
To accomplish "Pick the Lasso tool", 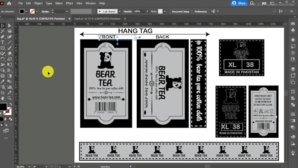I will click(10, 31).
